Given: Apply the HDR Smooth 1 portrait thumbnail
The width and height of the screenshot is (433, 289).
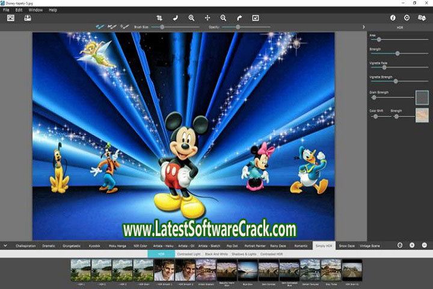Looking at the screenshot, I should [164, 270].
